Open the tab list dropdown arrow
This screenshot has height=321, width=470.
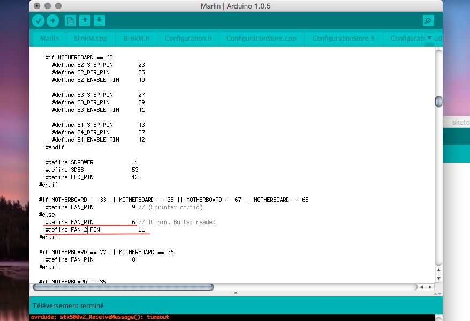point(429,38)
